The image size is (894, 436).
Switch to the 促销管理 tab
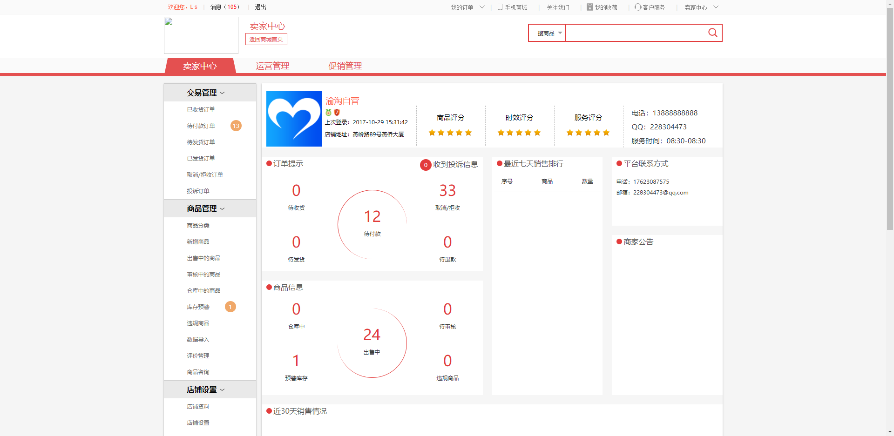345,66
